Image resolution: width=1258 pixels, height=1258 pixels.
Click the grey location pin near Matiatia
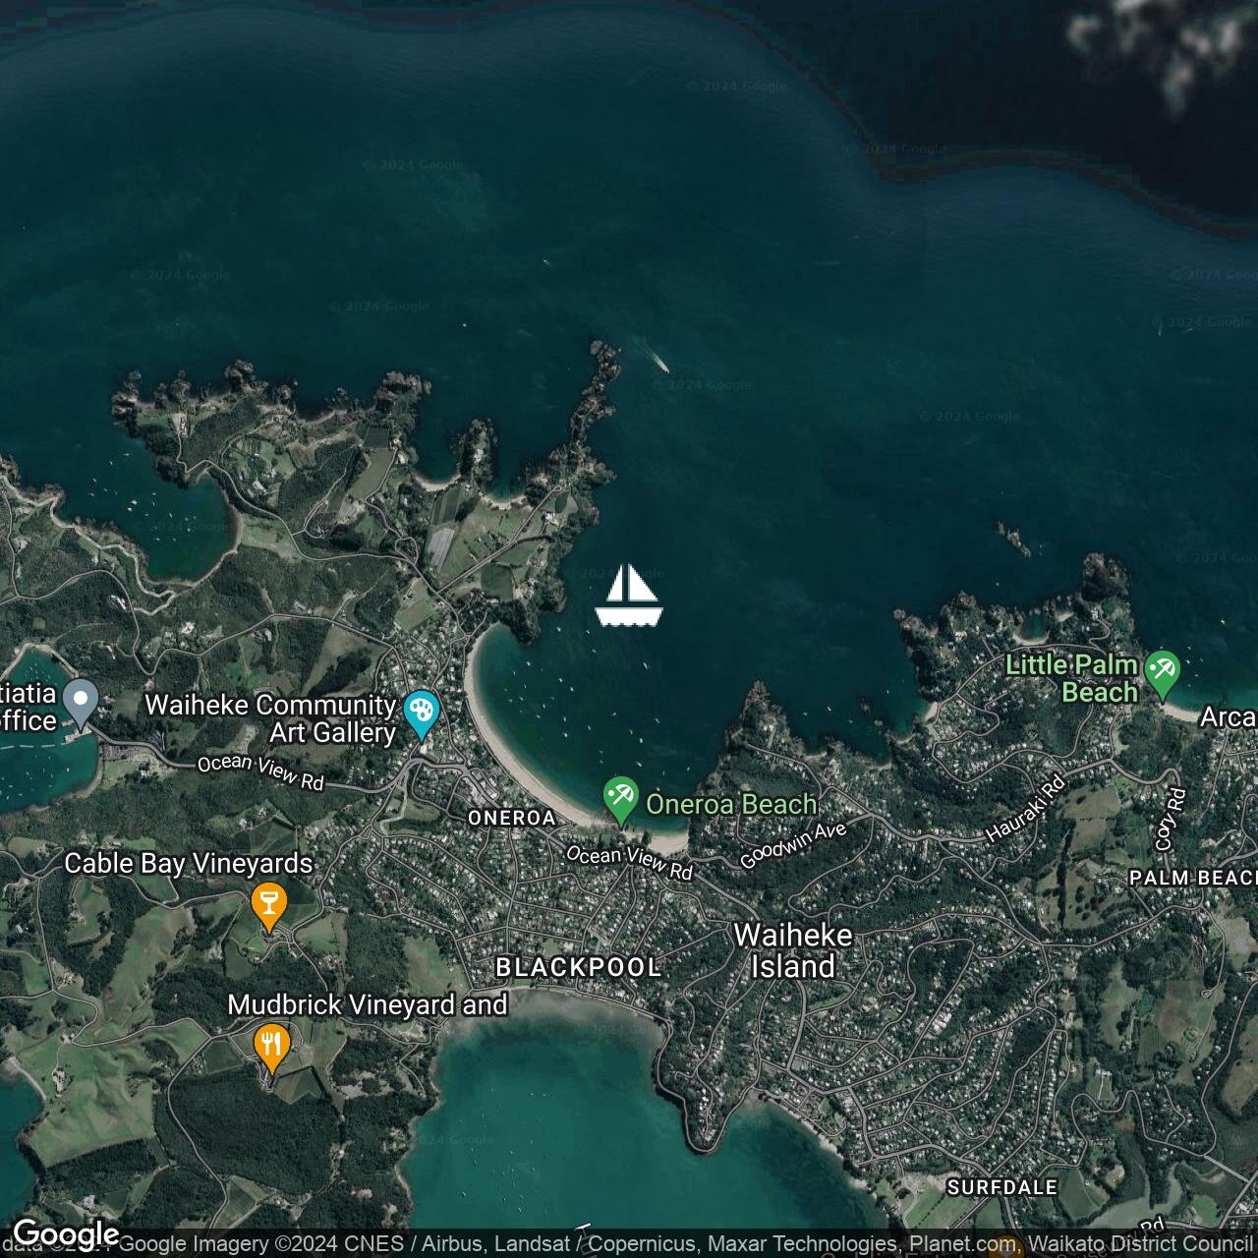[81, 702]
